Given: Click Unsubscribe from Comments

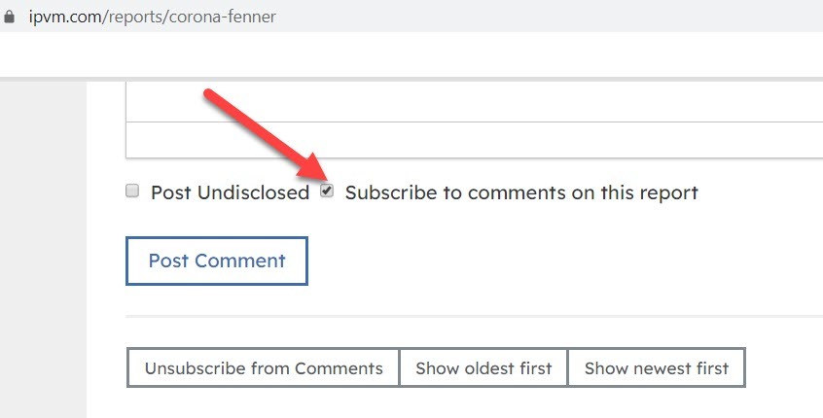Looking at the screenshot, I should [x=264, y=367].
